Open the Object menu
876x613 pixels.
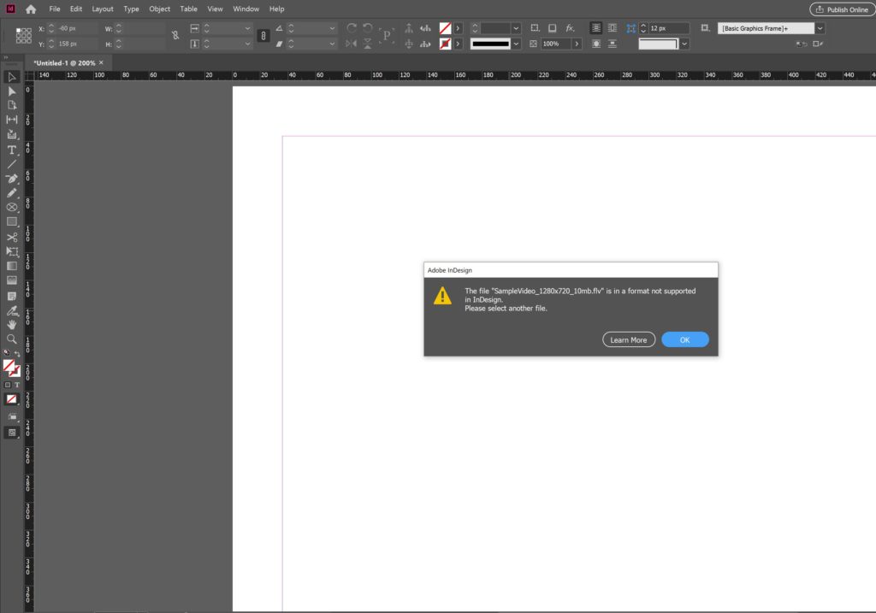[x=159, y=9]
